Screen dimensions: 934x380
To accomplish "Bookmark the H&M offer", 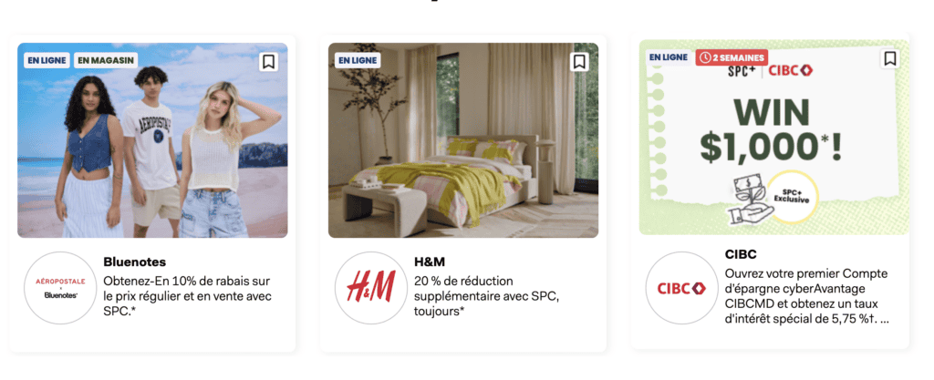I will click(x=579, y=62).
